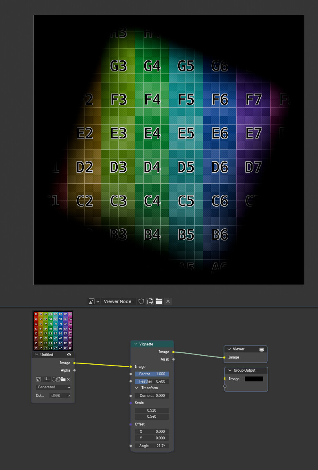This screenshot has width=318, height=470.
Task: Click duplicate image icon in Untitled node
Action: pyautogui.click(x=58, y=379)
